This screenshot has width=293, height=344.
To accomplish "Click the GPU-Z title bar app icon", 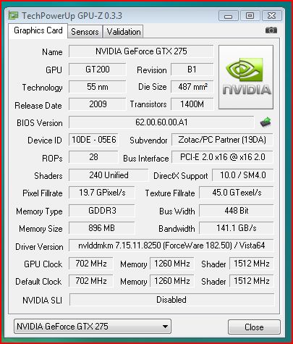I will pyautogui.click(x=13, y=15).
